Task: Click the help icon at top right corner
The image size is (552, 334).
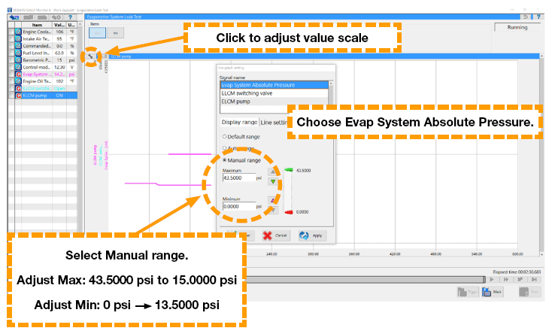Action: click(538, 16)
